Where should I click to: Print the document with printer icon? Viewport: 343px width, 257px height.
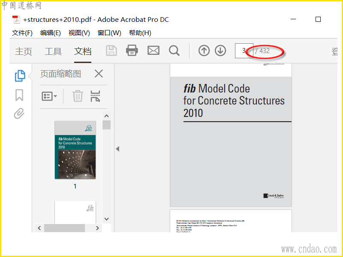(x=132, y=50)
